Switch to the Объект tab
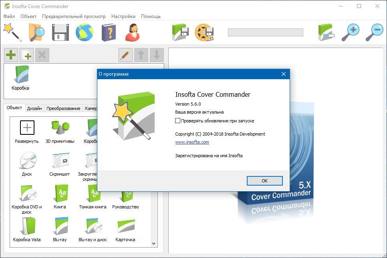Screen dimensions: 387x258 tap(14, 108)
